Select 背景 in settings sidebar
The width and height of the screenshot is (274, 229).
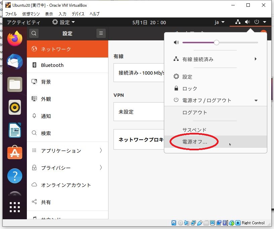pyautogui.click(x=67, y=82)
